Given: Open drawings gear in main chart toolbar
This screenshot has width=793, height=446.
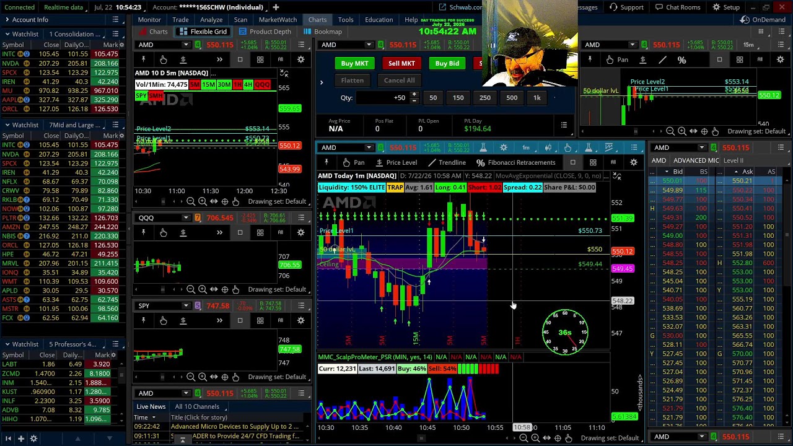Looking at the screenshot, I should (633, 162).
